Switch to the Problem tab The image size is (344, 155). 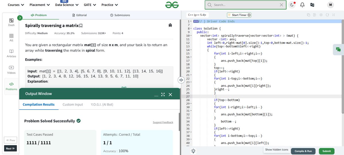click(x=39, y=15)
